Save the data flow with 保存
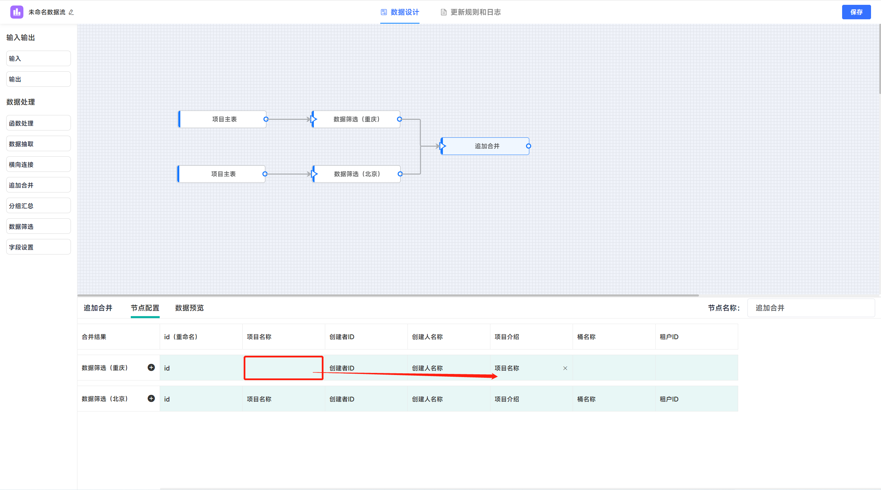Screen dimensions: 881x490 (x=856, y=12)
